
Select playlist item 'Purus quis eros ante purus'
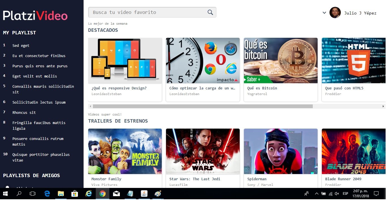click(40, 66)
